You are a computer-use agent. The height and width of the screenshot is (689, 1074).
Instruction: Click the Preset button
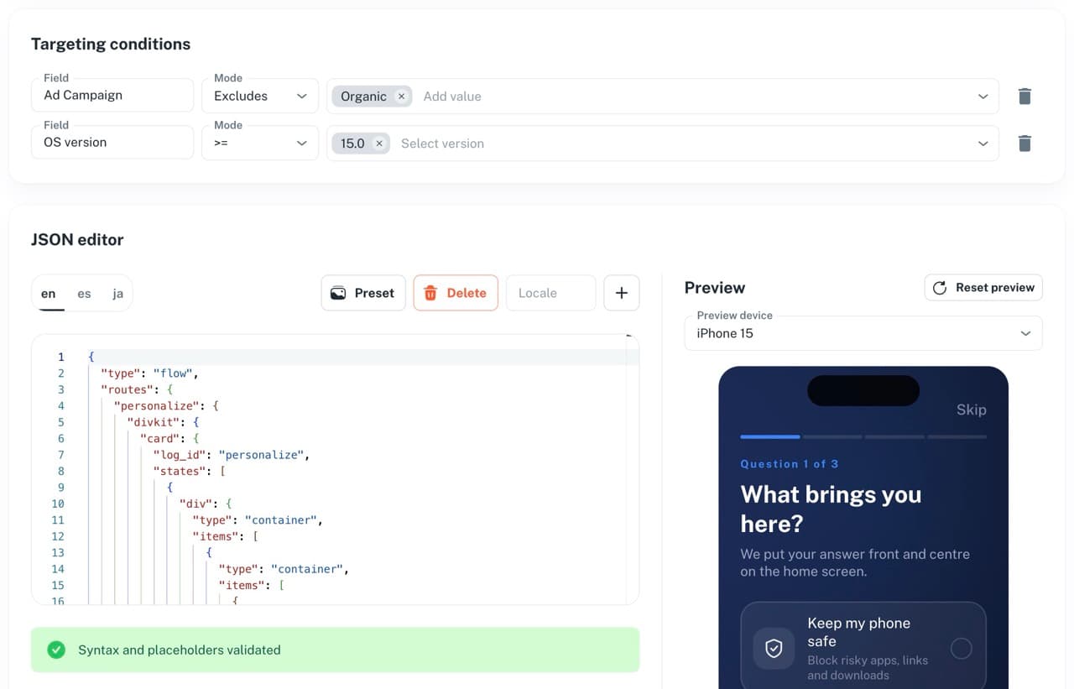point(363,293)
